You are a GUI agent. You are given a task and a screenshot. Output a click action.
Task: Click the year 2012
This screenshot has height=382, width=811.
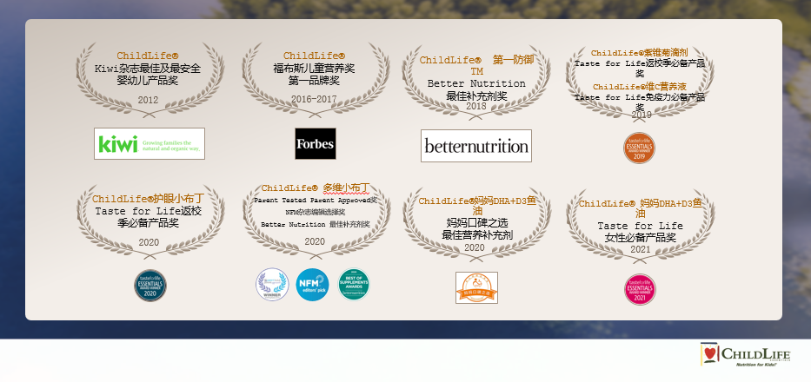(148, 100)
